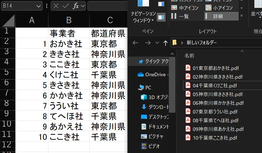Open ビデオ folder in sidebar

pyautogui.click(x=150, y=146)
